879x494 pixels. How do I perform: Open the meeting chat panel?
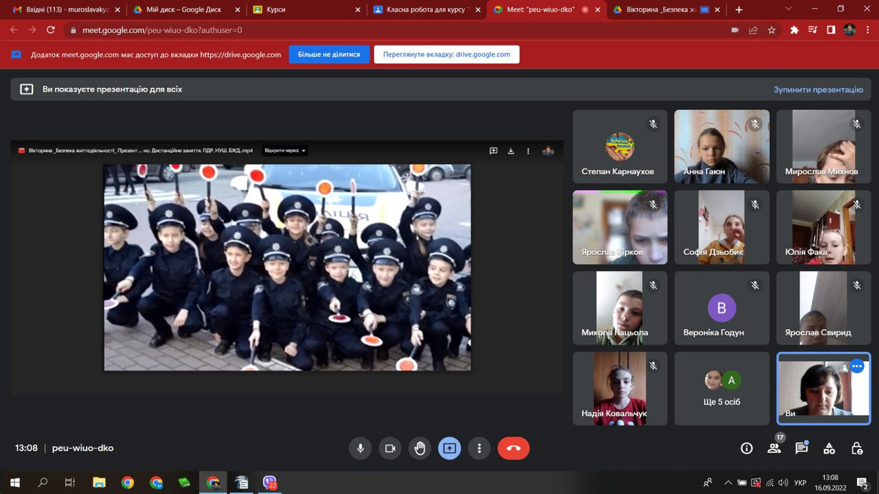coord(801,448)
